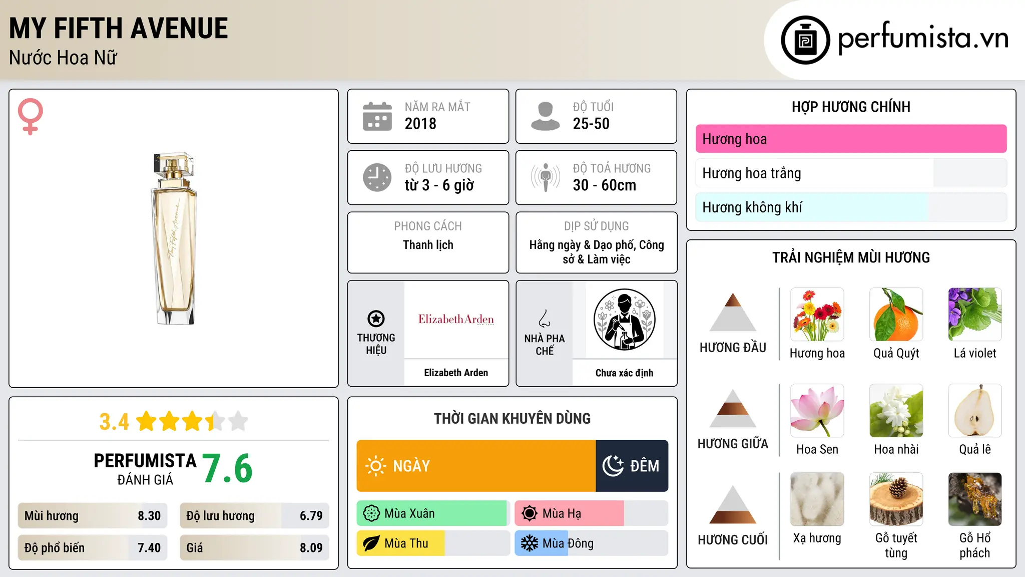Click the age range 25-50

pyautogui.click(x=591, y=124)
